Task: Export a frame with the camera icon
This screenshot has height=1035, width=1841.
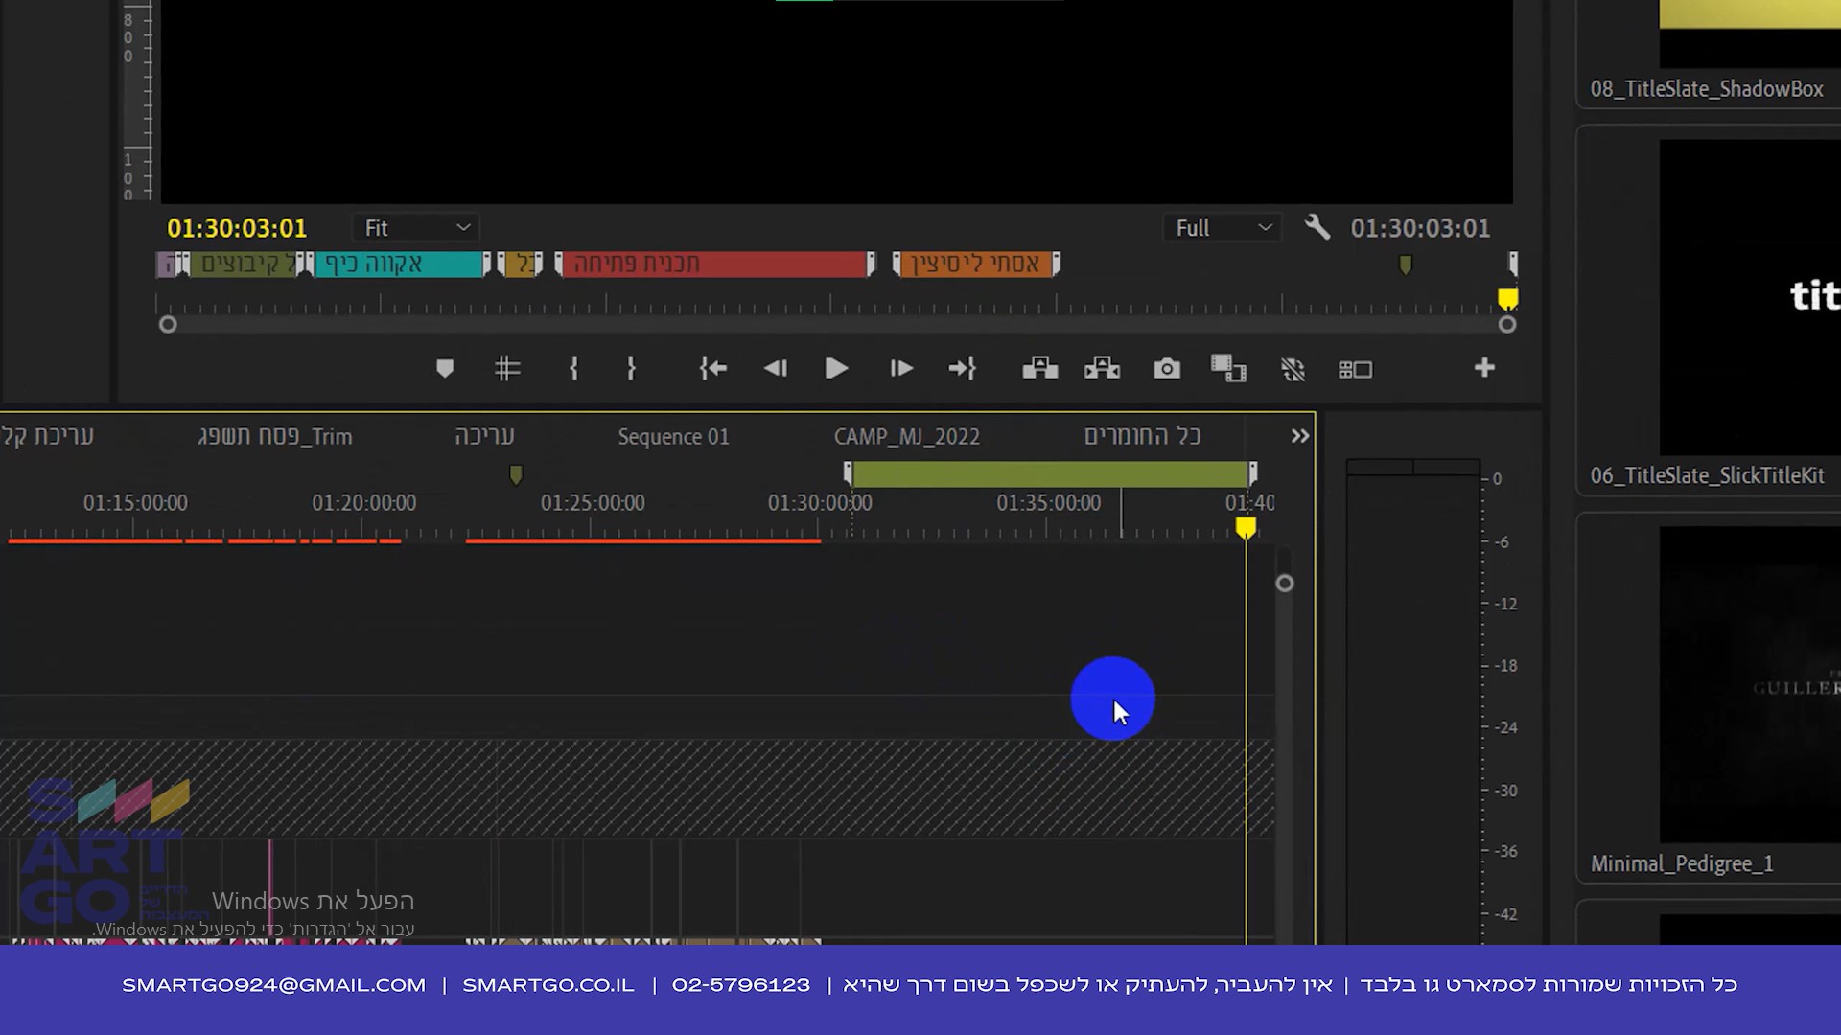Action: [1166, 369]
